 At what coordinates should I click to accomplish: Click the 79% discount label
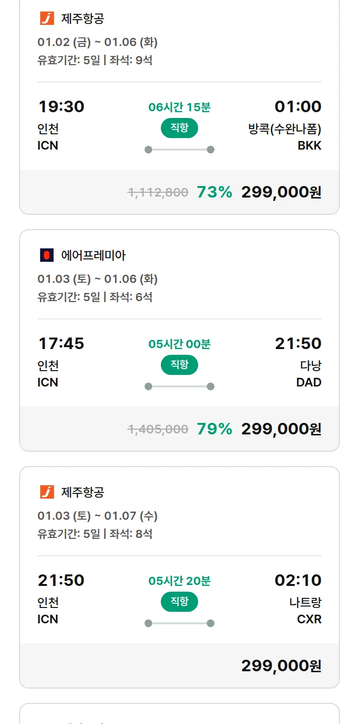(x=214, y=429)
